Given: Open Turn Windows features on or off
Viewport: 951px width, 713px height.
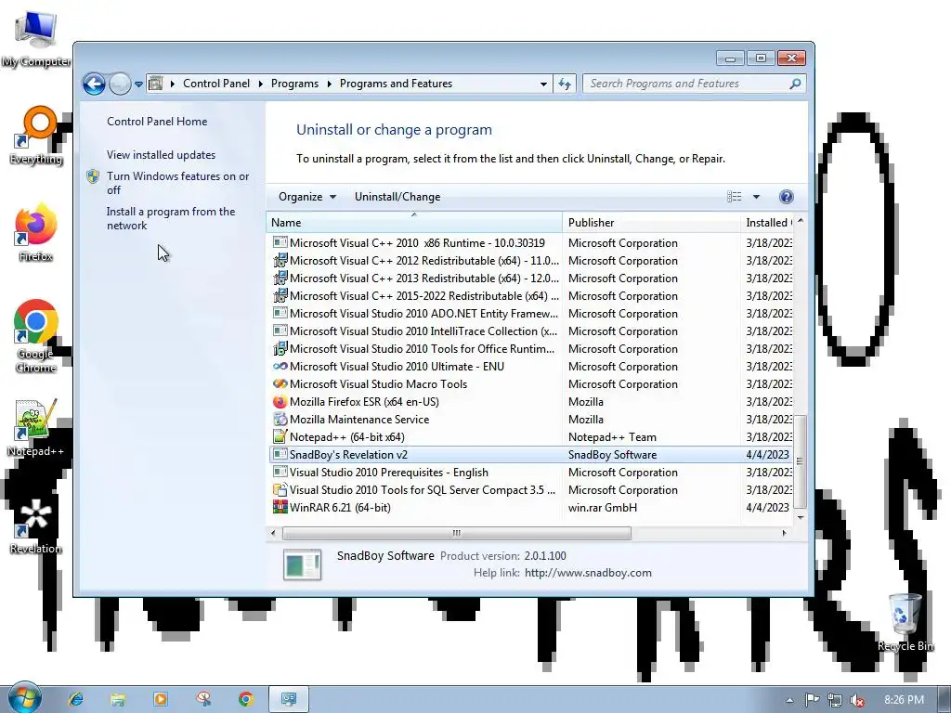Looking at the screenshot, I should 177,183.
